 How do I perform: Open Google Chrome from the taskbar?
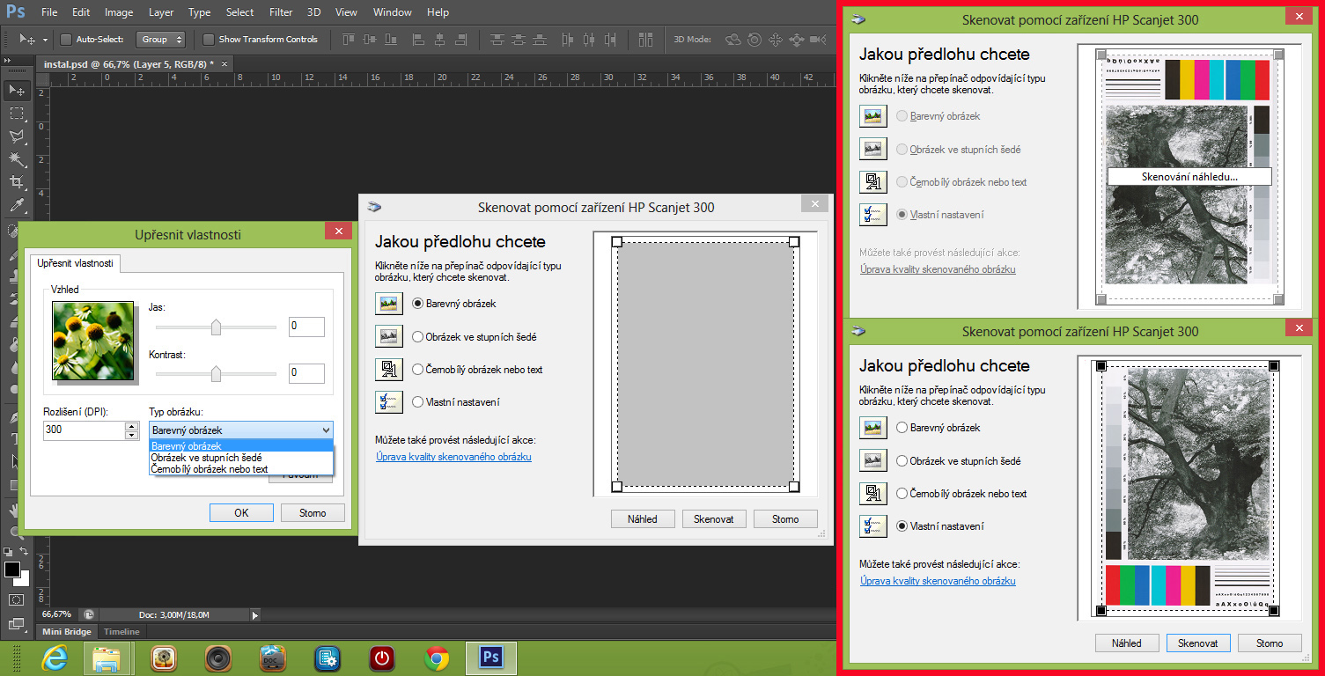437,658
